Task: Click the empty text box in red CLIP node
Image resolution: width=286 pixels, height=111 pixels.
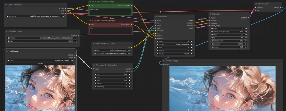Action: [110, 31]
